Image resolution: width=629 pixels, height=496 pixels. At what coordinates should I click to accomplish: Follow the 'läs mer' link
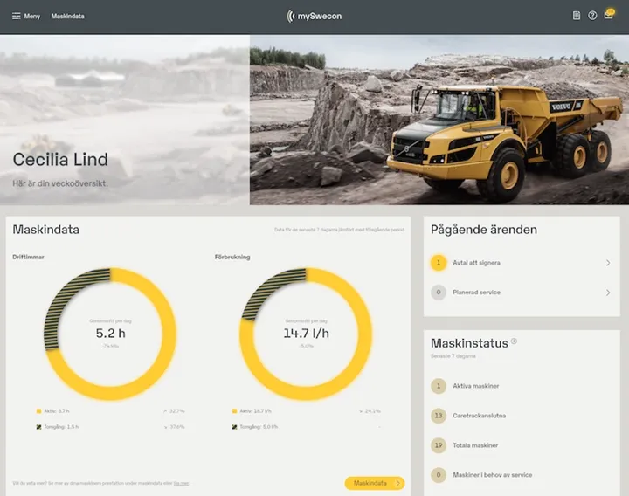(182, 483)
